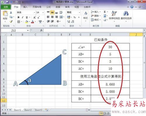
Task: Open the File tab
Action: (x=6, y=7)
